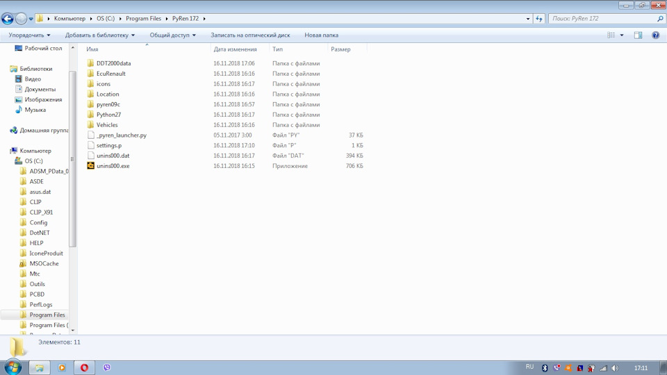Click the refresh button beside address bar
This screenshot has height=375, width=667.
point(539,19)
